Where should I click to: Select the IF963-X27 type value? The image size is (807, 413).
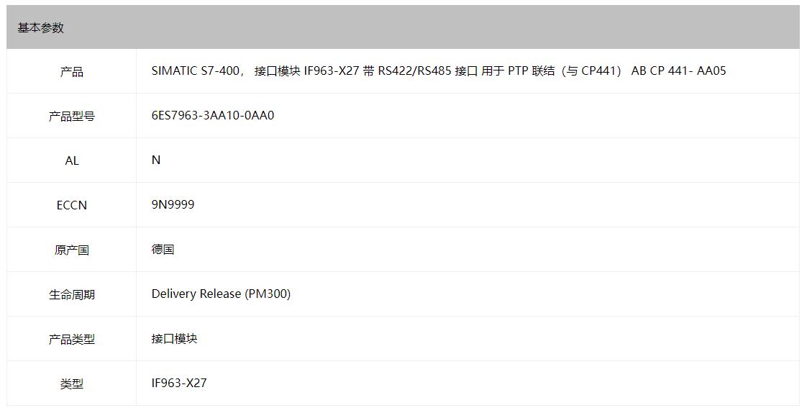point(179,383)
